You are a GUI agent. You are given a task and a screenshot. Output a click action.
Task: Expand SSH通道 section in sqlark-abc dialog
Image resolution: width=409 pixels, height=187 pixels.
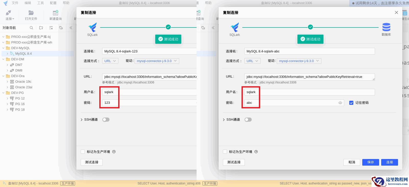224,120
